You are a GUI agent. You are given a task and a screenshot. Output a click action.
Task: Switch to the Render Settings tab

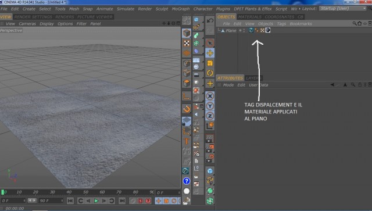point(33,17)
